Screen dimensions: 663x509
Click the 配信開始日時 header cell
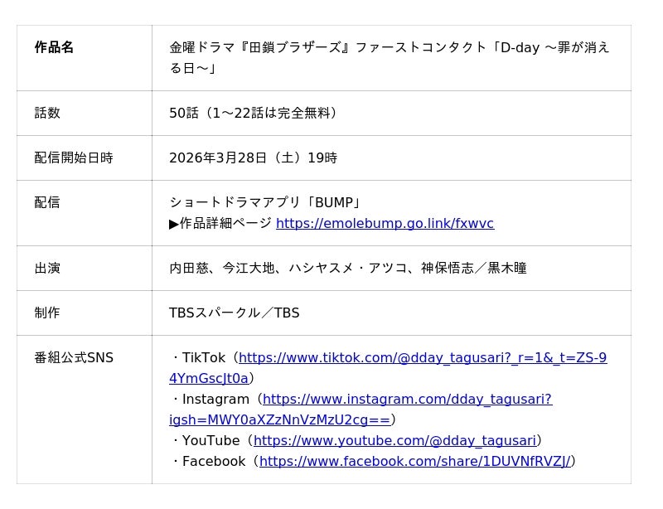[74, 158]
